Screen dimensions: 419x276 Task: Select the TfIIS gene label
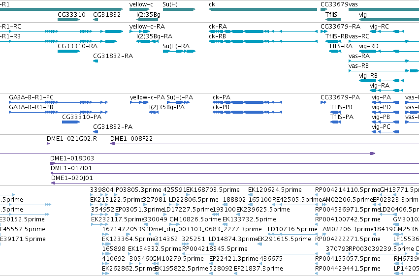331,15
